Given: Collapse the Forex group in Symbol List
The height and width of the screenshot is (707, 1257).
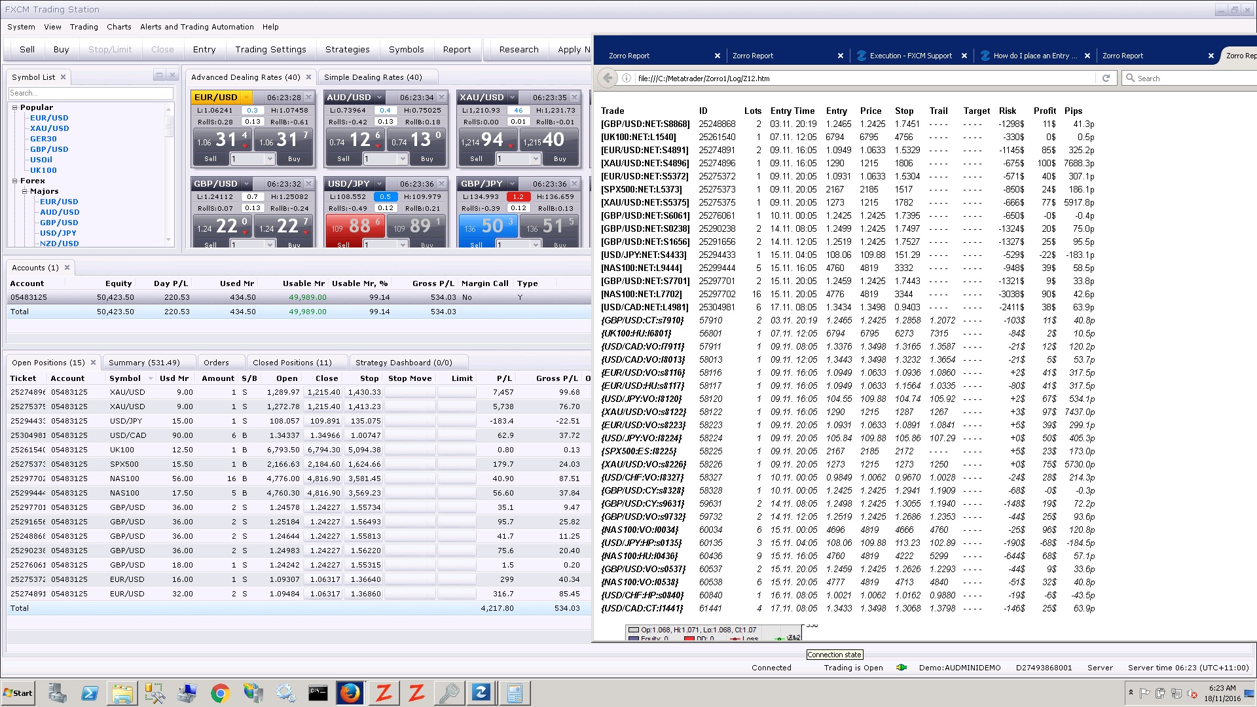Looking at the screenshot, I should (15, 181).
